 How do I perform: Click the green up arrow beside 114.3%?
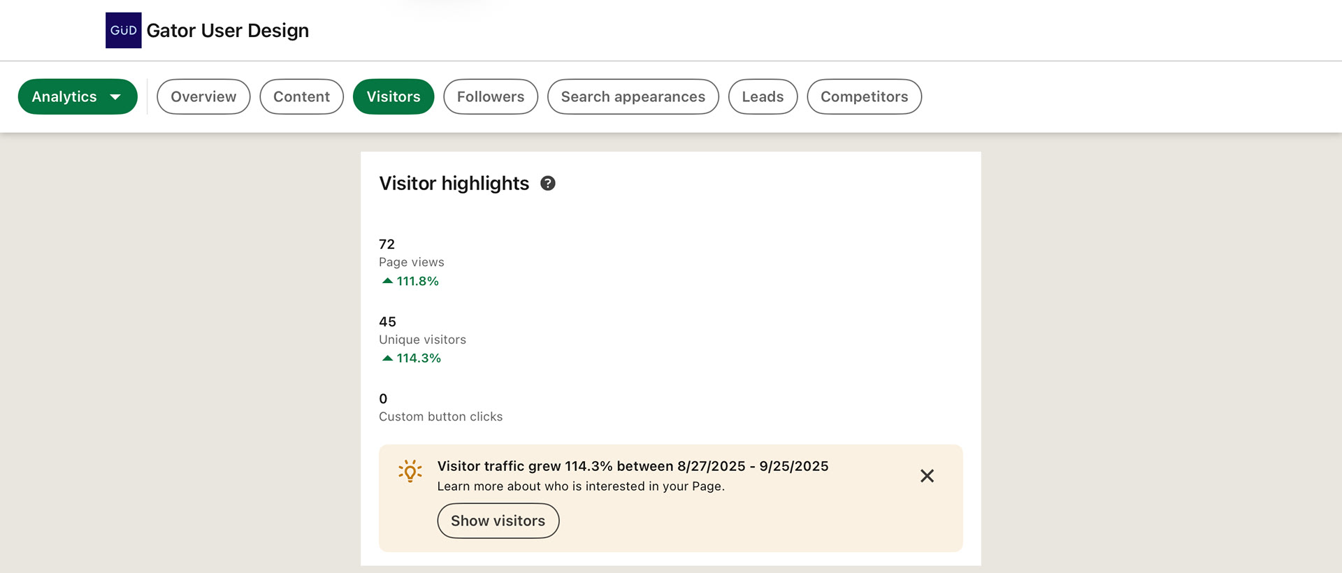[387, 358]
